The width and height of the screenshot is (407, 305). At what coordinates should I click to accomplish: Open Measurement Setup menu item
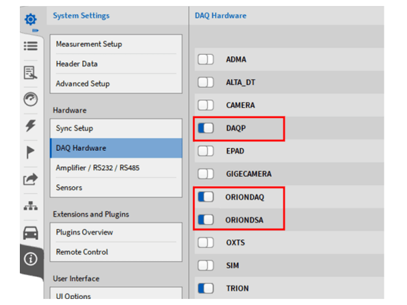[116, 44]
